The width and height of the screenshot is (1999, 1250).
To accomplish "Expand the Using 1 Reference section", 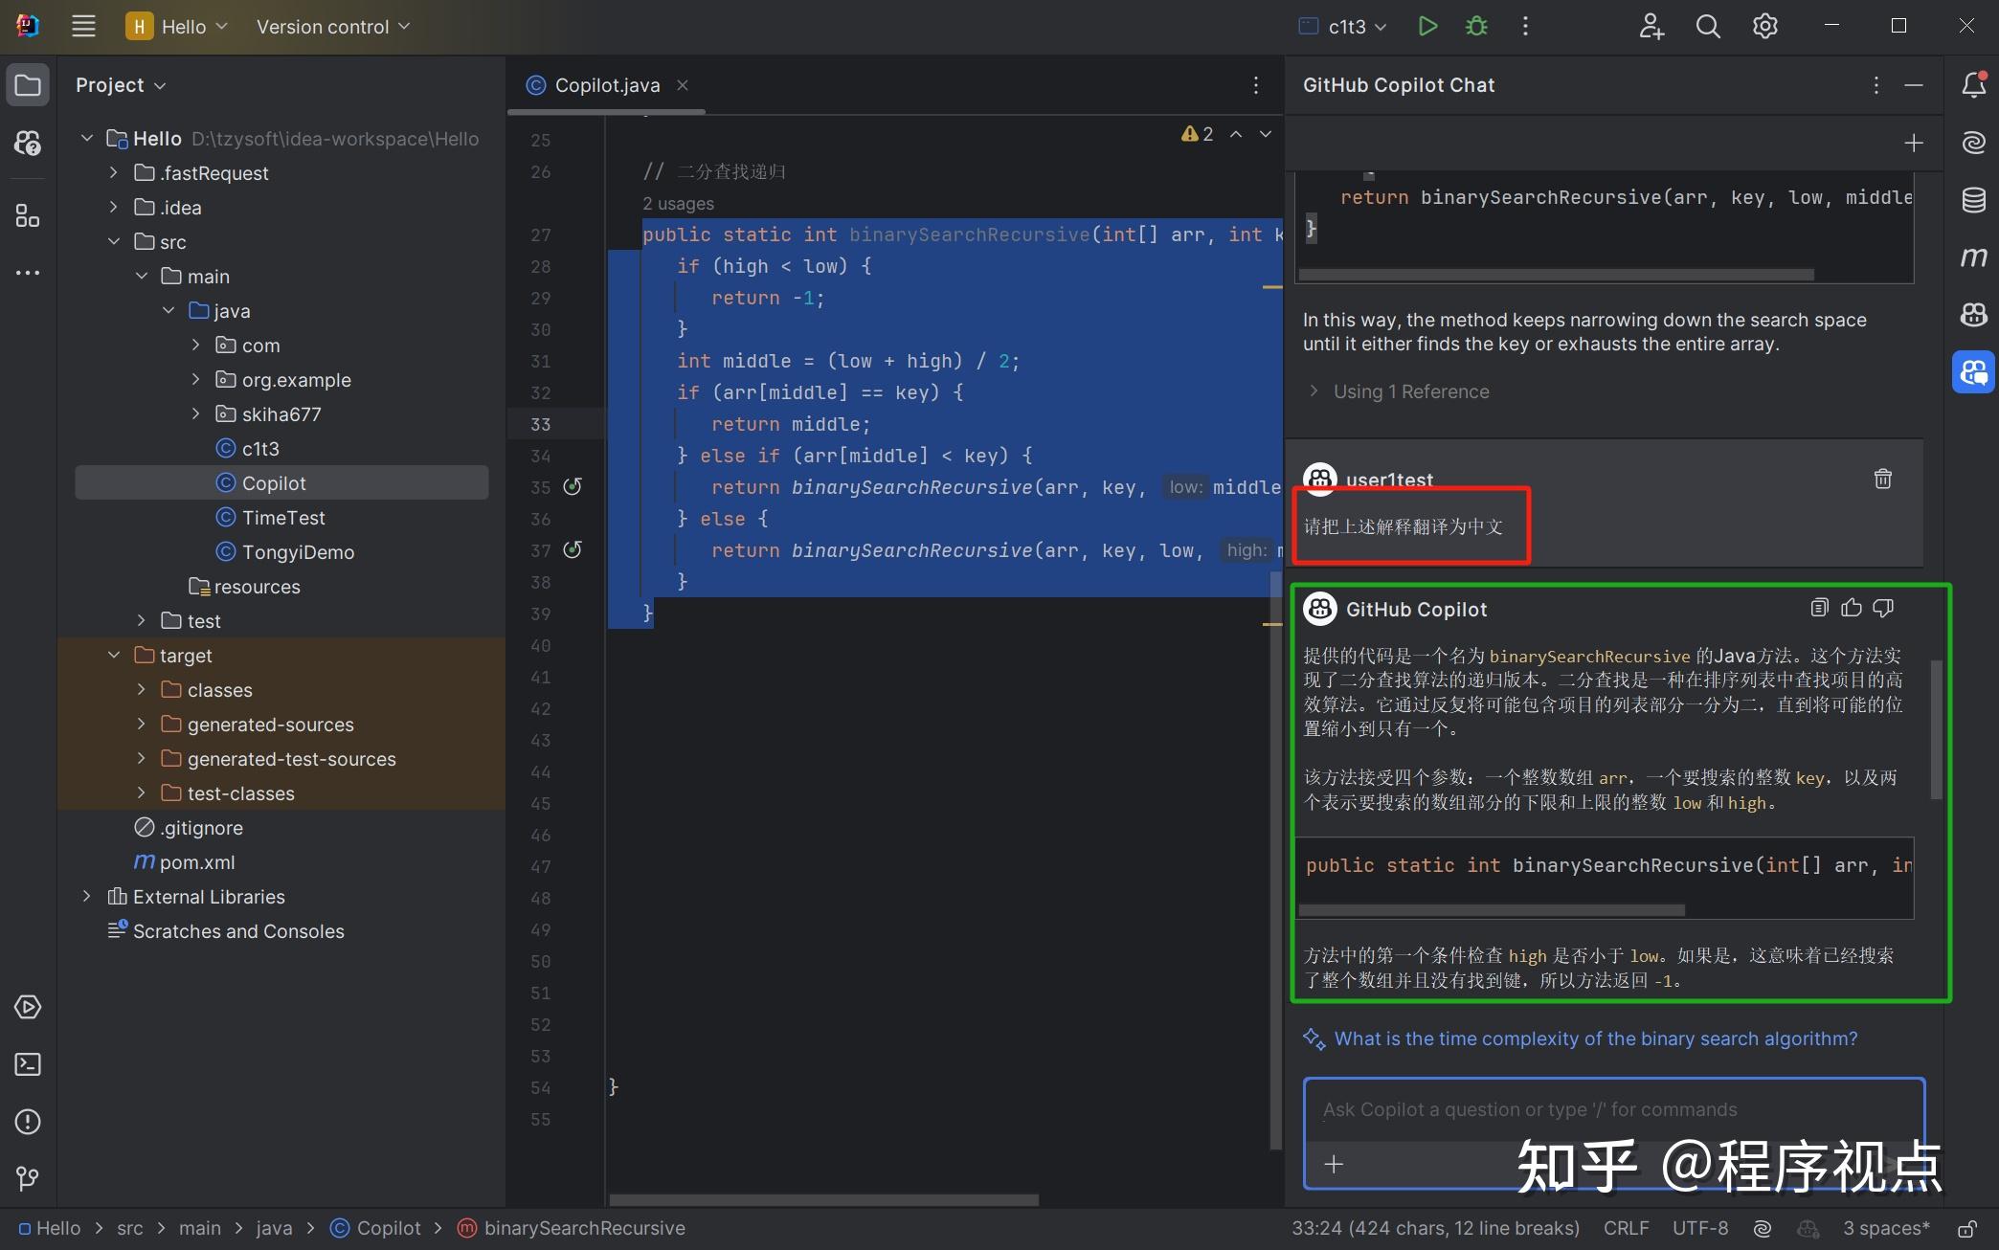I will tap(1313, 391).
